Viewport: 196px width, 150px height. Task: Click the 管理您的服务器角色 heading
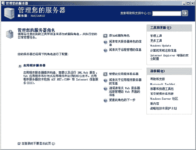tap(36, 30)
